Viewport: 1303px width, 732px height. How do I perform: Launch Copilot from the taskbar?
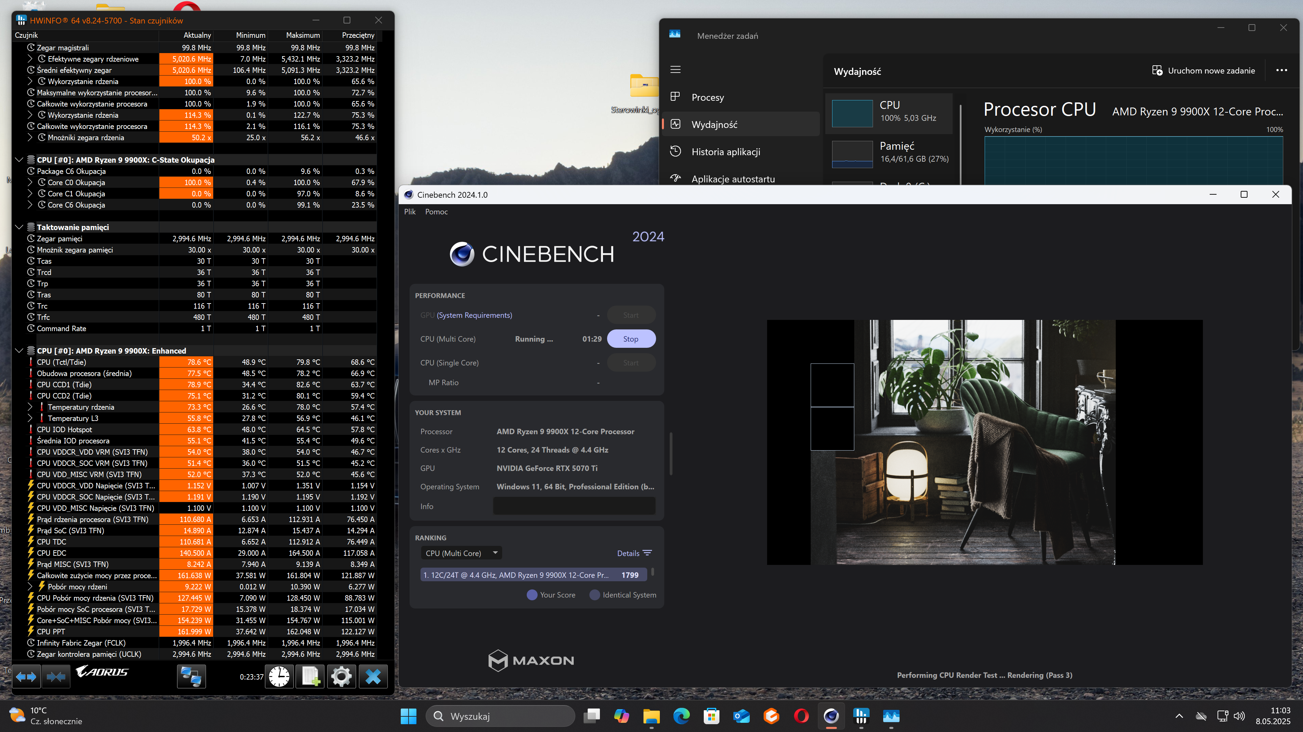pyautogui.click(x=621, y=716)
